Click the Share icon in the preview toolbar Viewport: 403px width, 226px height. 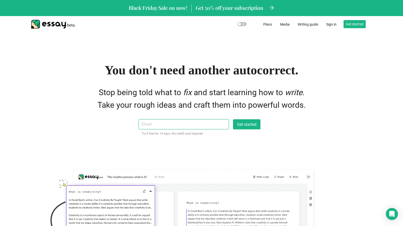pos(290,177)
